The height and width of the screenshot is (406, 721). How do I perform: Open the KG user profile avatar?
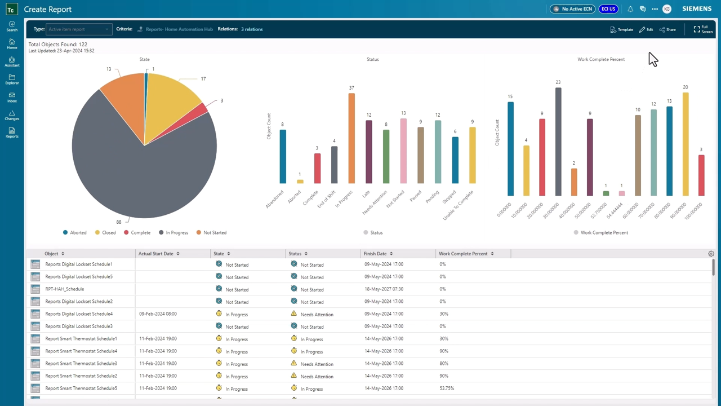click(667, 9)
